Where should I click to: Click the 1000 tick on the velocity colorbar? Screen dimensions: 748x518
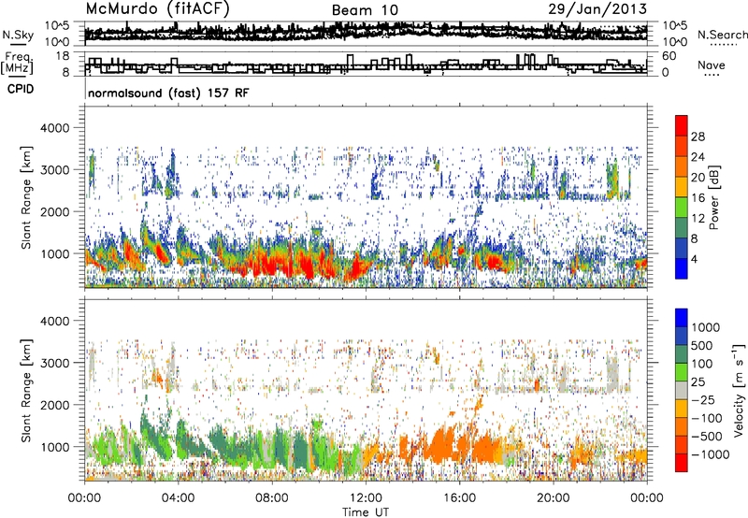[705, 327]
